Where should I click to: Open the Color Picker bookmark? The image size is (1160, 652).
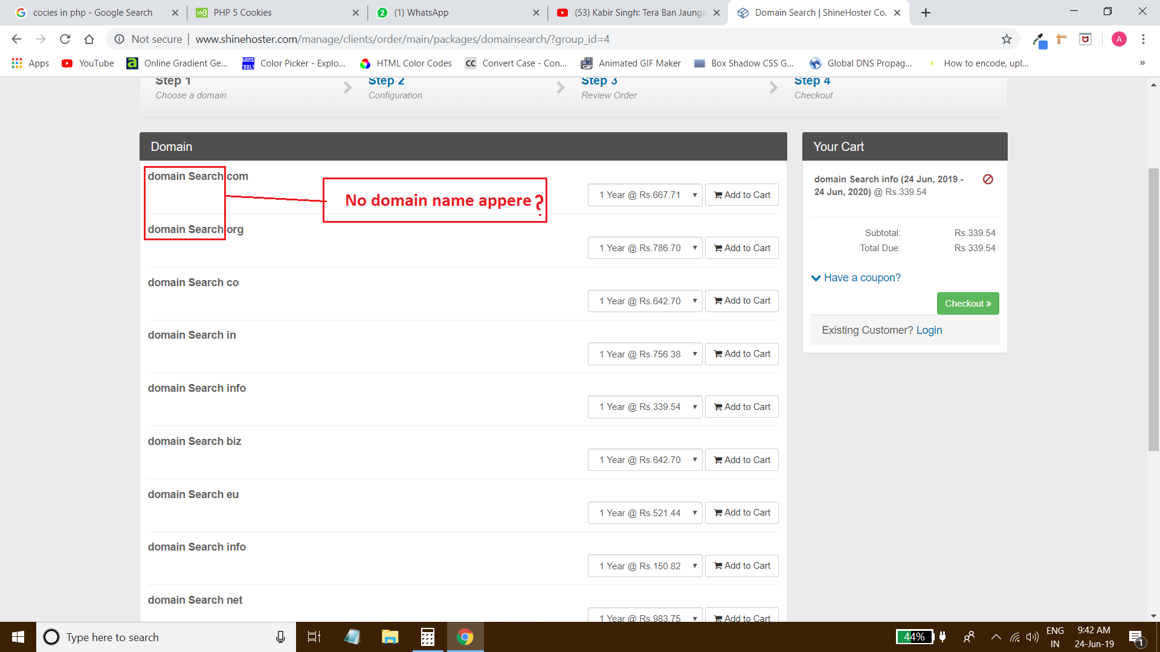pyautogui.click(x=294, y=63)
